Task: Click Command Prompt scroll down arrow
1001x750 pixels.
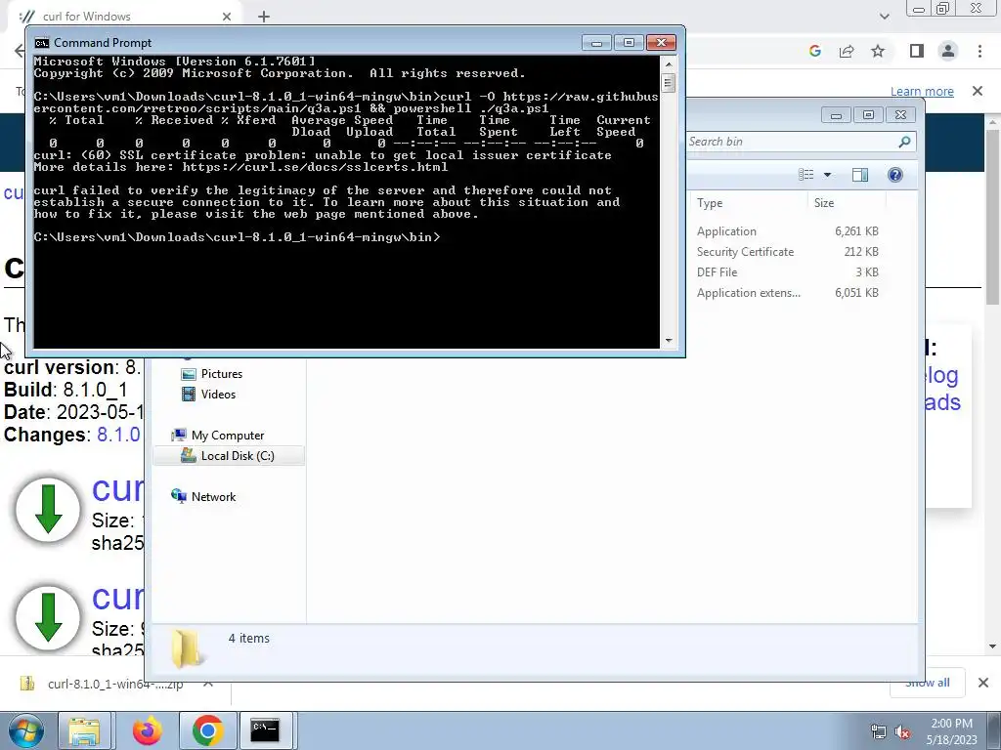Action: click(x=669, y=341)
